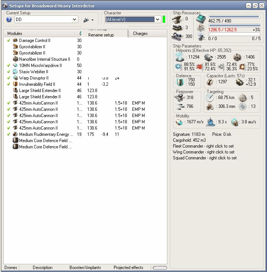
Task: Open the Boosters\Implants tab
Action: pyautogui.click(x=85, y=268)
